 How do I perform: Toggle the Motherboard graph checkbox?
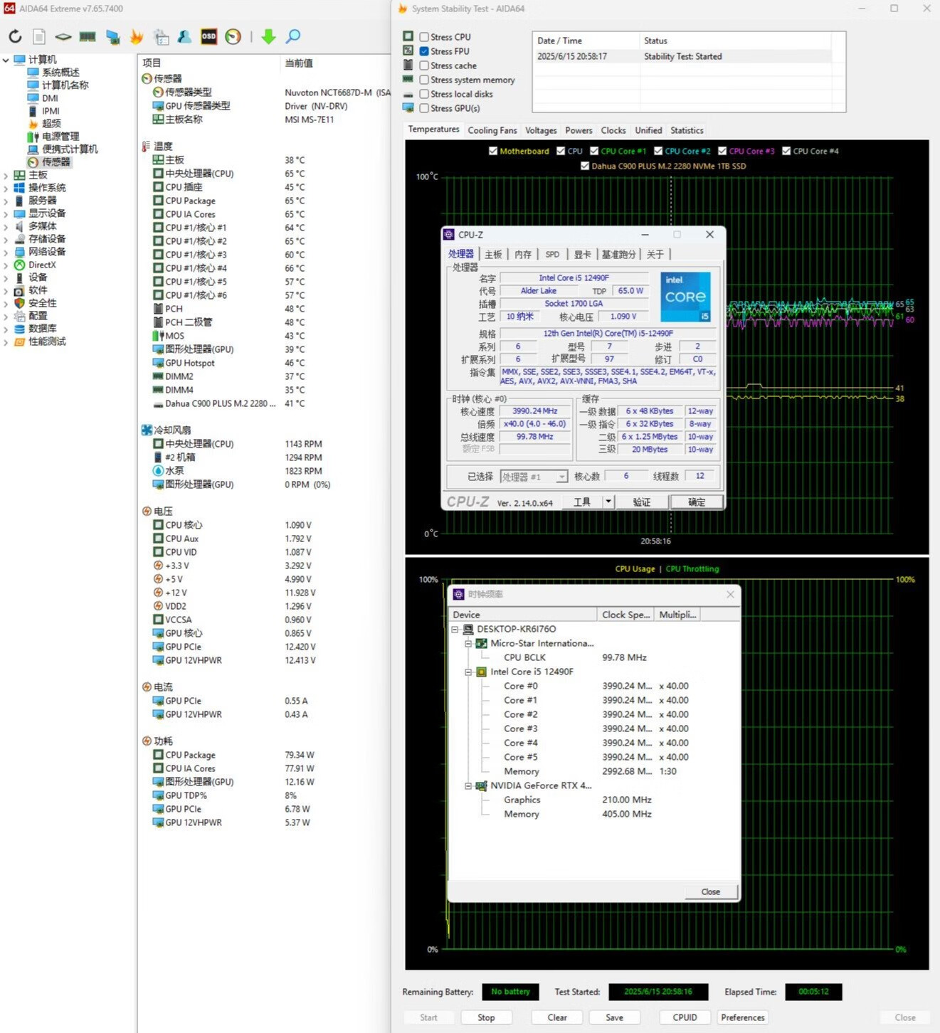(493, 151)
